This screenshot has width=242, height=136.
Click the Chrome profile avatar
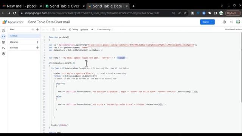tap(221, 13)
